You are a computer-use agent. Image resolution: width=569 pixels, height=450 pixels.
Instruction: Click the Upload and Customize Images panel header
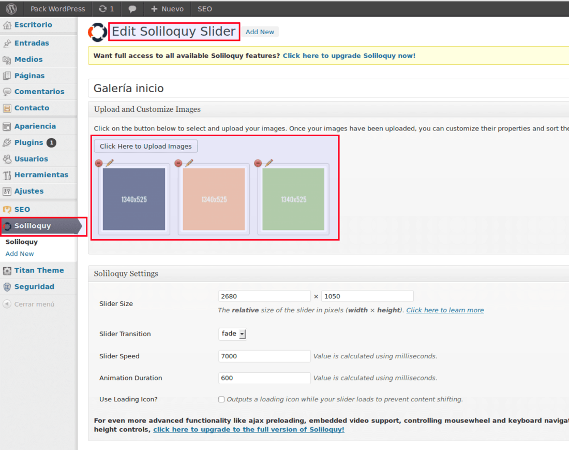tap(328, 109)
